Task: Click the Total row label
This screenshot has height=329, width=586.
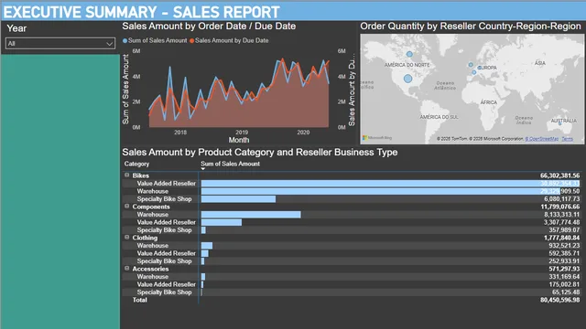Action: point(140,300)
